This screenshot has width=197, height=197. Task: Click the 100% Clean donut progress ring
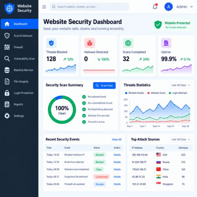62,110
